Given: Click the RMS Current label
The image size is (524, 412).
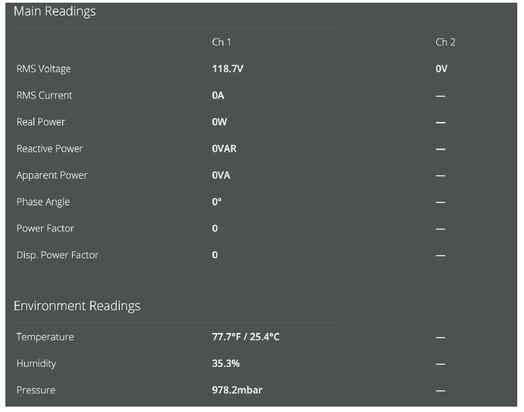Looking at the screenshot, I should [x=45, y=96].
